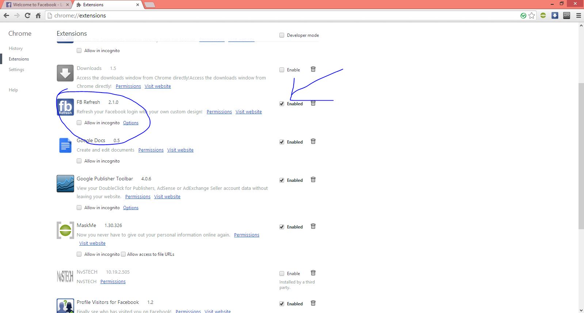
Task: Switch to Welcome to Facebook tab
Action: click(37, 5)
